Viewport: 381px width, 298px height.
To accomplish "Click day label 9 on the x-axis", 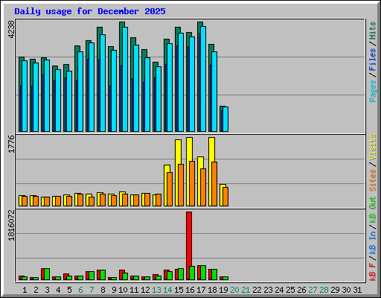I will point(114,290).
